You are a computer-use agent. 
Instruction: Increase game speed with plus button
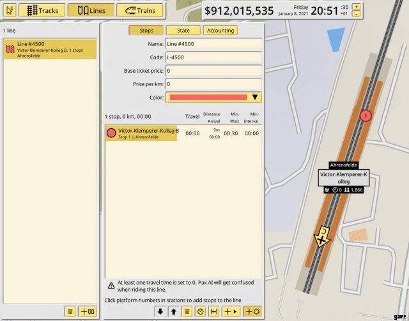click(x=356, y=6)
